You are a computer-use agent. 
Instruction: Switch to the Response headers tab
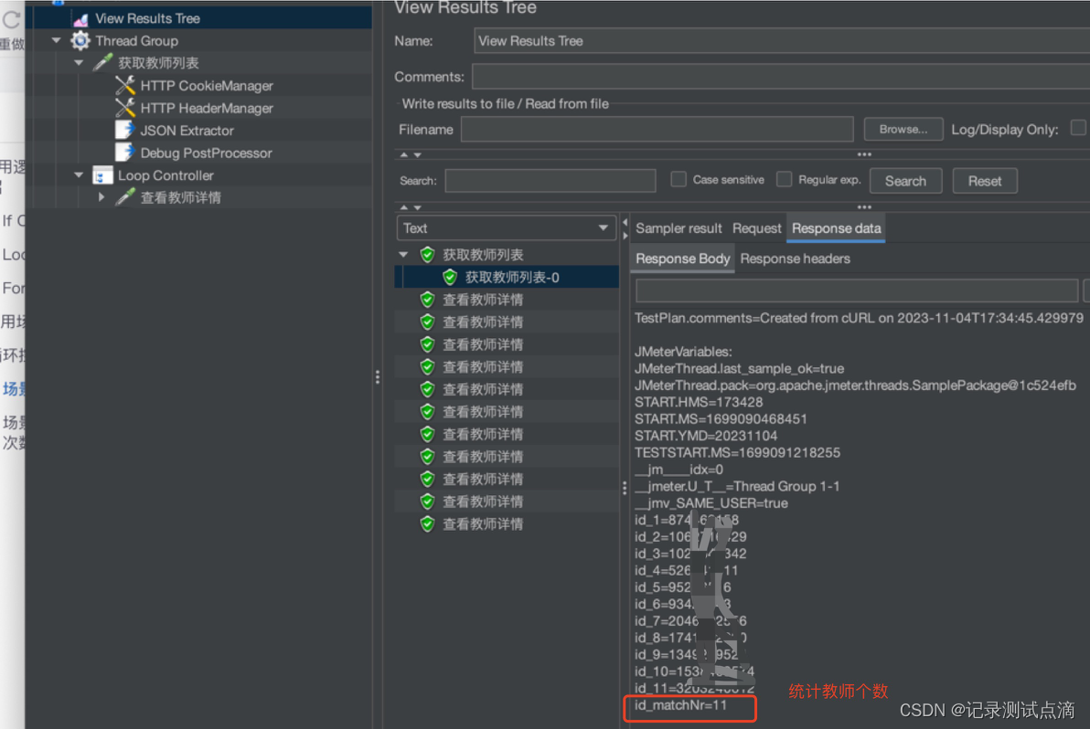click(x=795, y=259)
